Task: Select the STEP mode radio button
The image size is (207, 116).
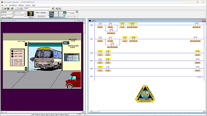Action: (49, 14)
